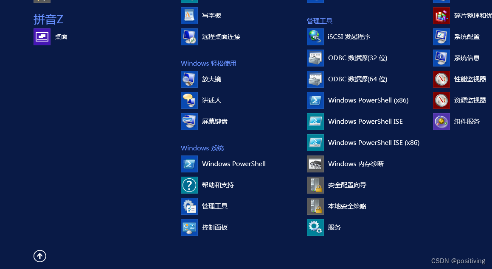
Task: Open the 桌面 desktop tile icon
Action: 42,36
